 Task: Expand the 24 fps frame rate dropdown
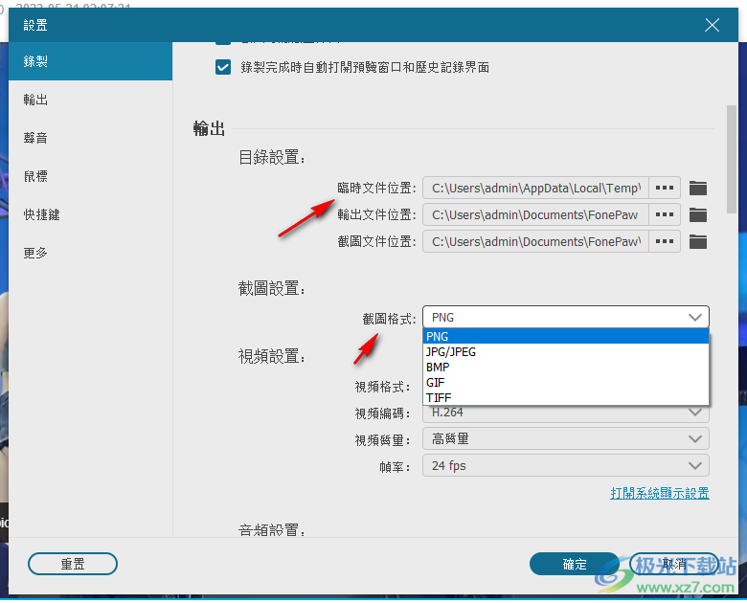coord(566,465)
